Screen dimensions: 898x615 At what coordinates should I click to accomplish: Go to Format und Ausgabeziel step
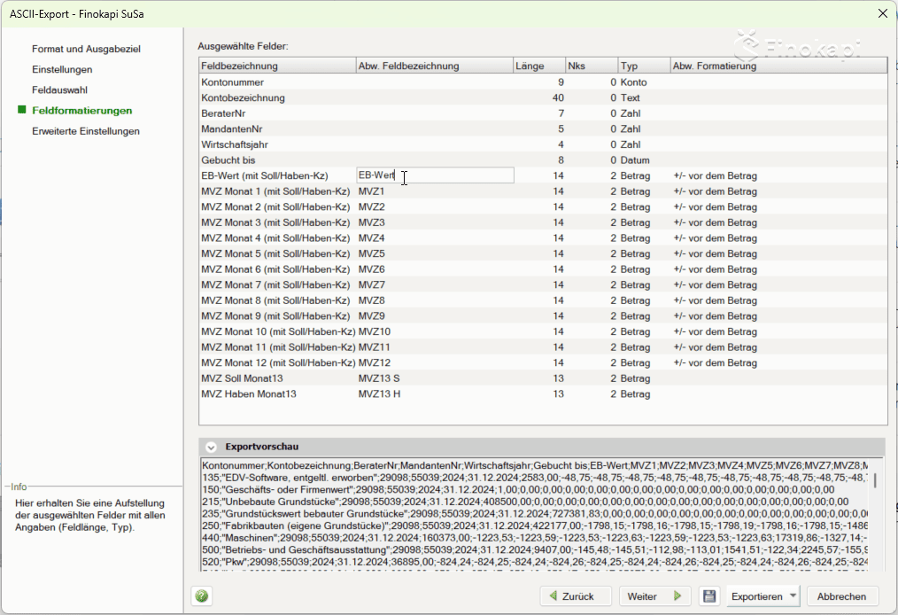point(86,50)
